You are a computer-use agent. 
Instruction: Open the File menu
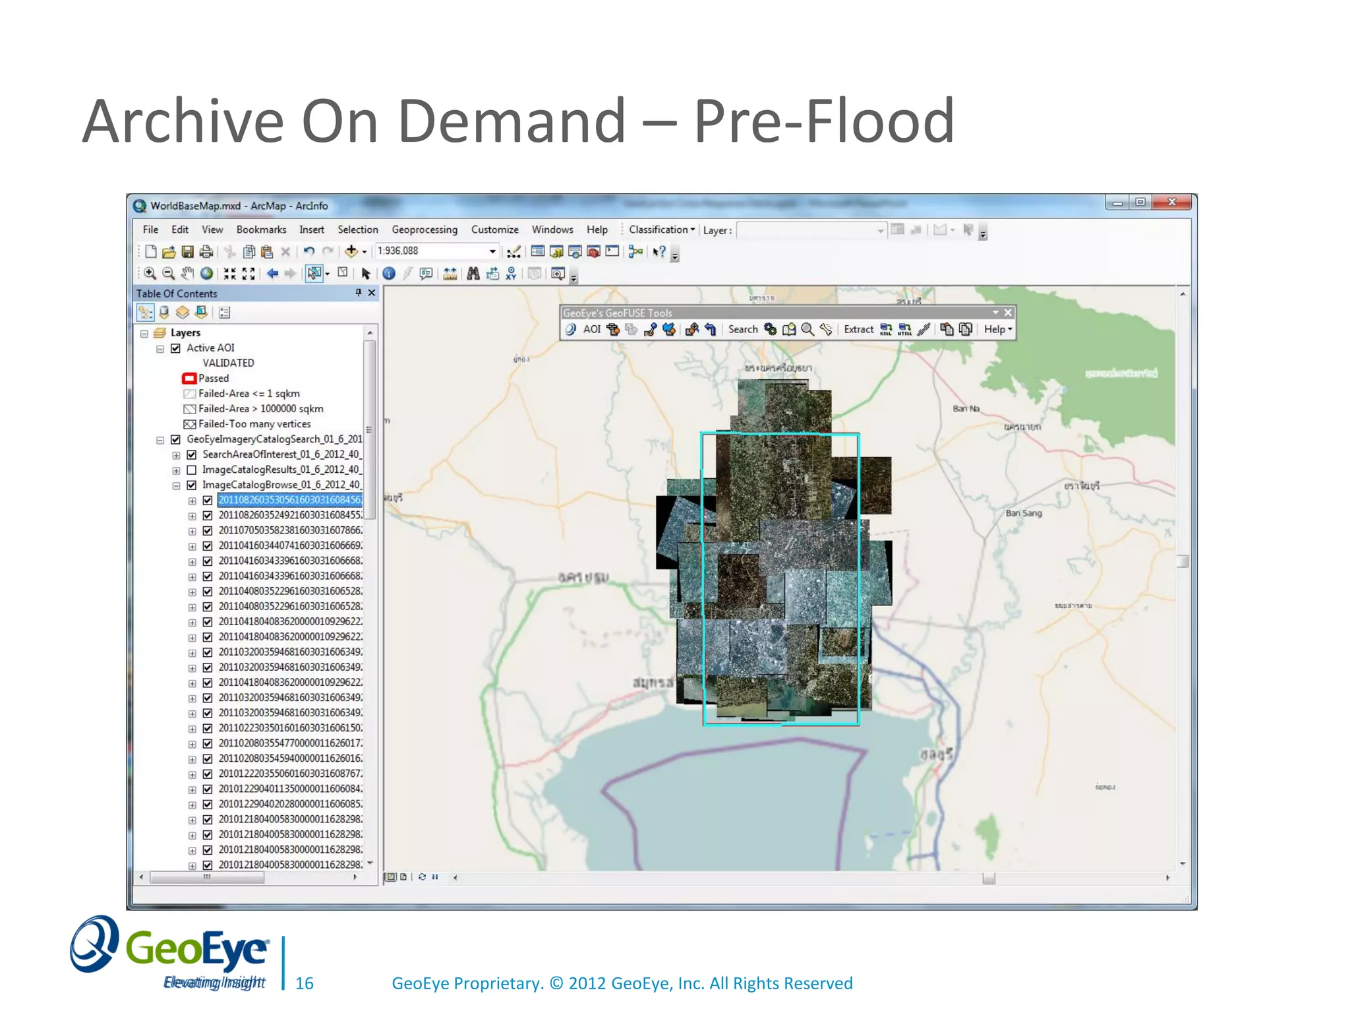click(x=150, y=230)
